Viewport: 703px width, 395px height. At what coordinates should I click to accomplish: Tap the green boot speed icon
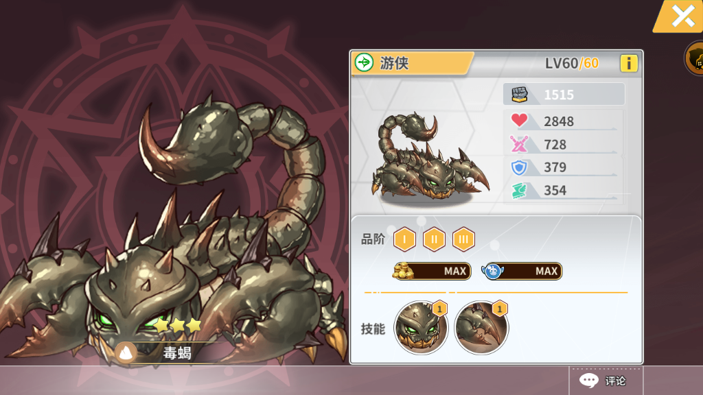(x=519, y=191)
